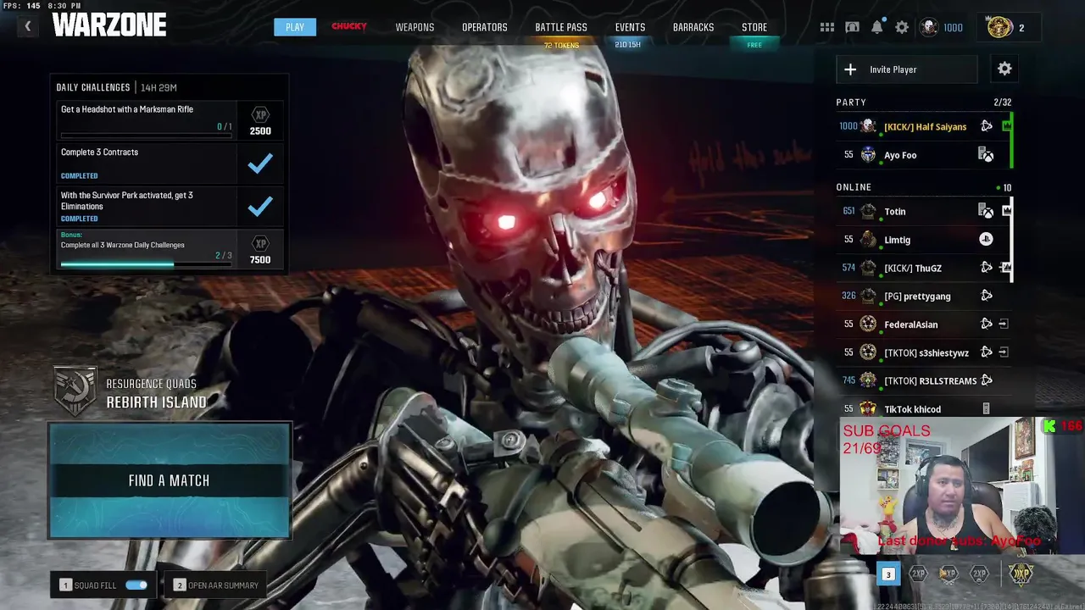The width and height of the screenshot is (1085, 610).
Task: Open the Events tab
Action: (630, 27)
